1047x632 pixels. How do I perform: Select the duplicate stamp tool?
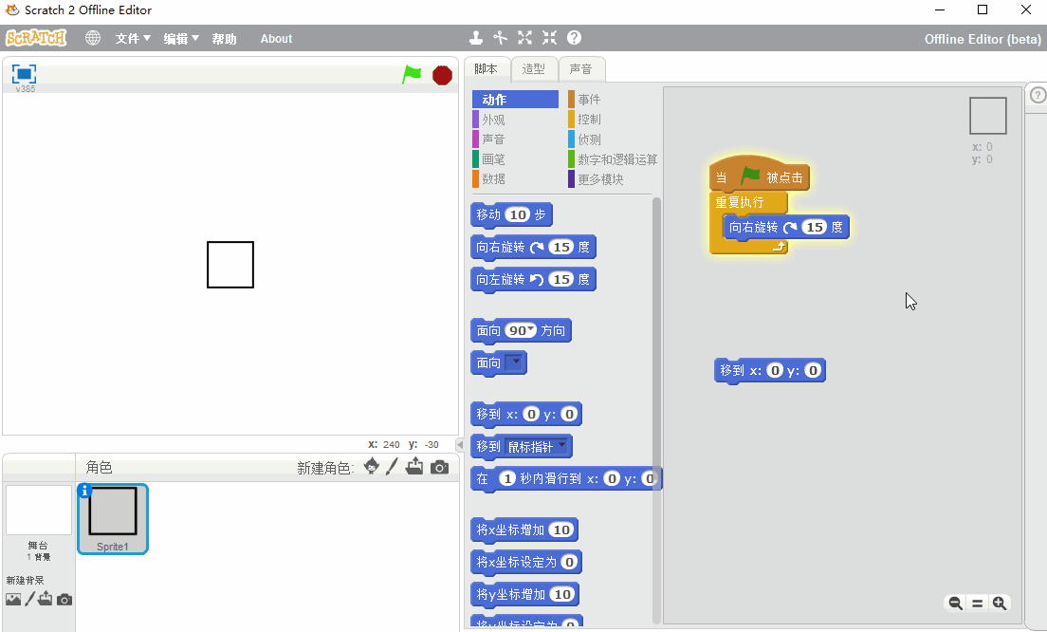[x=476, y=38]
